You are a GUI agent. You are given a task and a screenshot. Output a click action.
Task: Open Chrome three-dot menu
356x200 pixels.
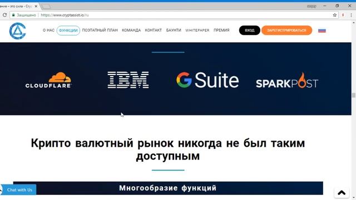[351, 15]
